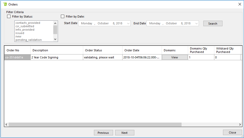Image resolution: width=244 pixels, height=138 pixels.
Task: View domains for order co-351drbt1e
Action: pos(174,57)
